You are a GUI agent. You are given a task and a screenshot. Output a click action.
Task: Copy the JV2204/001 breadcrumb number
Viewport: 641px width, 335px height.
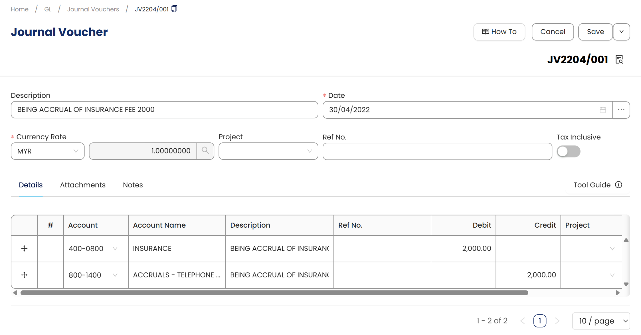(174, 9)
